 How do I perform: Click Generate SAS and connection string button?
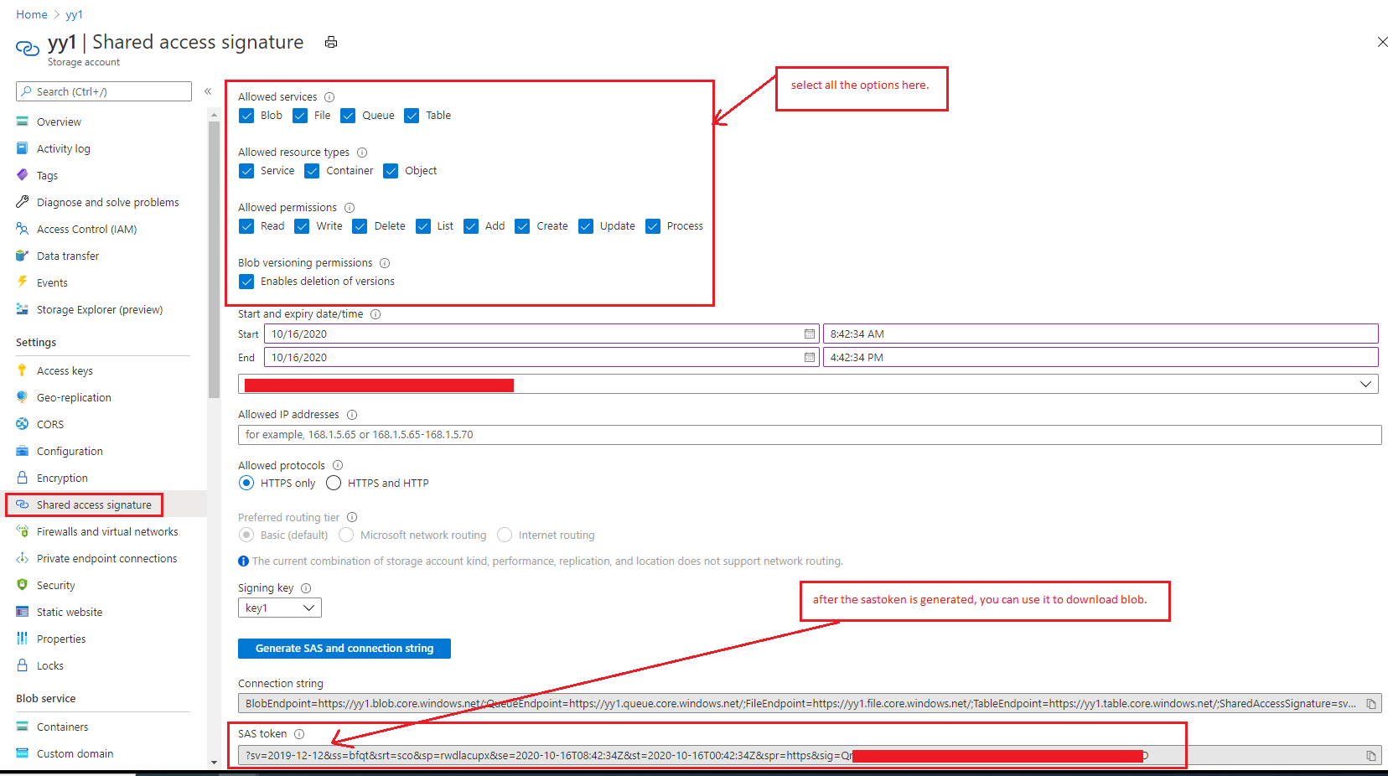coord(344,649)
